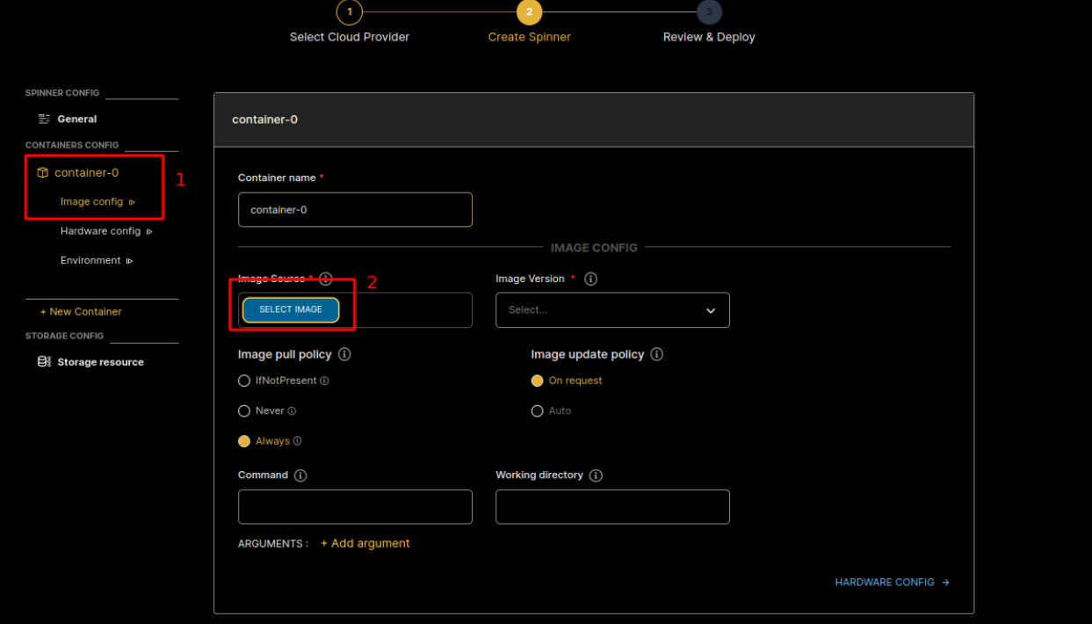Click the SELECT IMAGE button
1092x624 pixels.
(291, 309)
